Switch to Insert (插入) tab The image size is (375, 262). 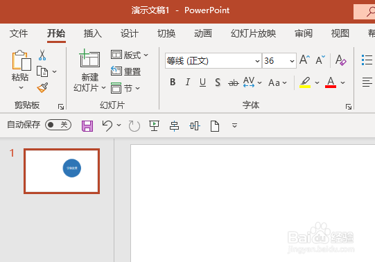[93, 33]
